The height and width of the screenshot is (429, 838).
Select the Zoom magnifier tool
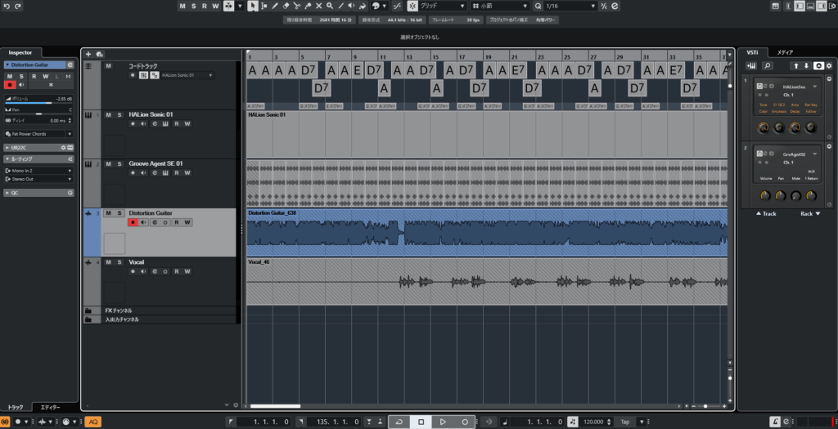tap(329, 6)
